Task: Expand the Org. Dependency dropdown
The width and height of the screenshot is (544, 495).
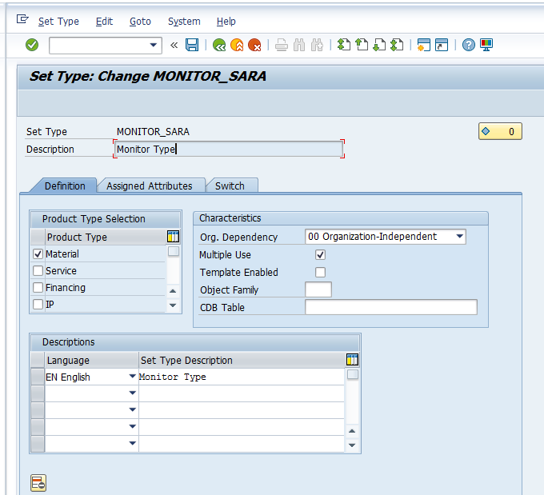Action: pyautogui.click(x=459, y=237)
